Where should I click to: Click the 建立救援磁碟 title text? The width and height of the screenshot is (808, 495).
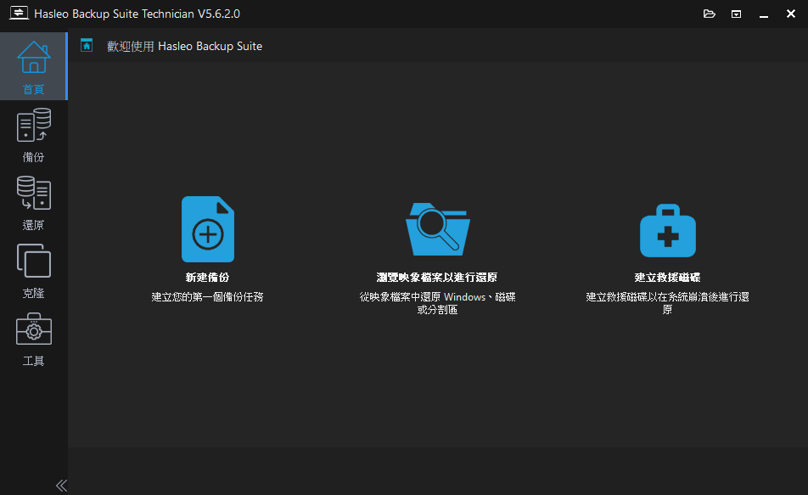[x=667, y=278]
